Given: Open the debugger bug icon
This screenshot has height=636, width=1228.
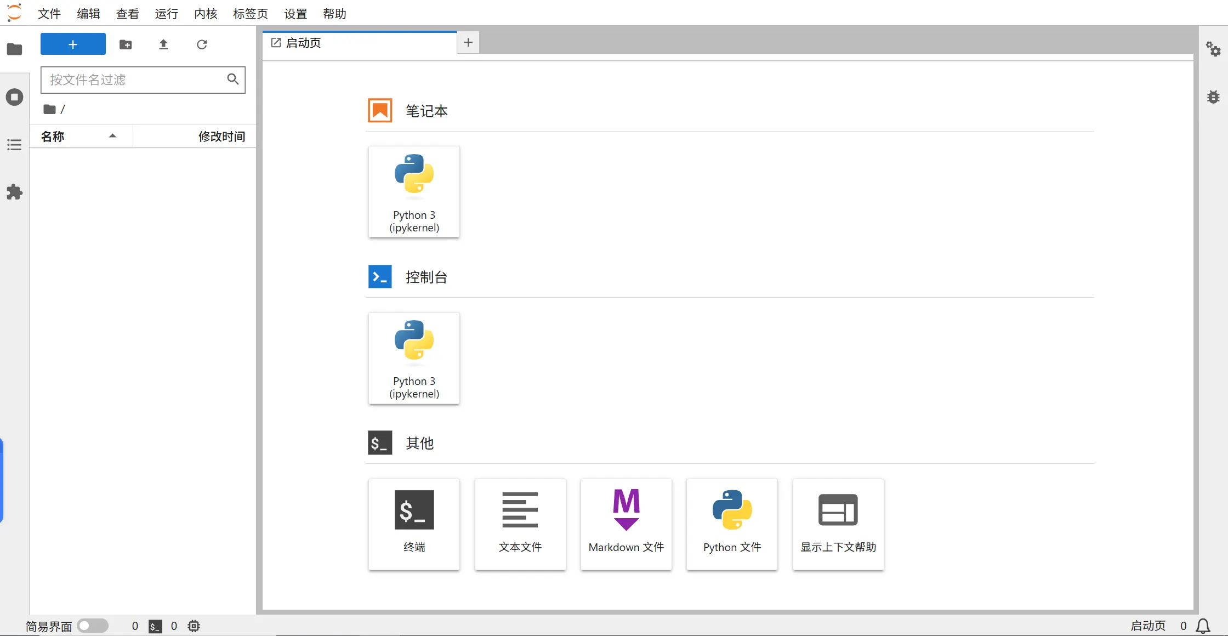Looking at the screenshot, I should point(1213,97).
